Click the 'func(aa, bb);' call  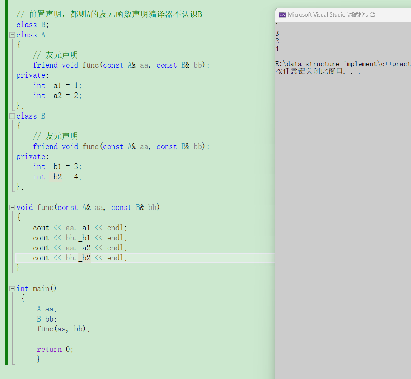pos(63,329)
